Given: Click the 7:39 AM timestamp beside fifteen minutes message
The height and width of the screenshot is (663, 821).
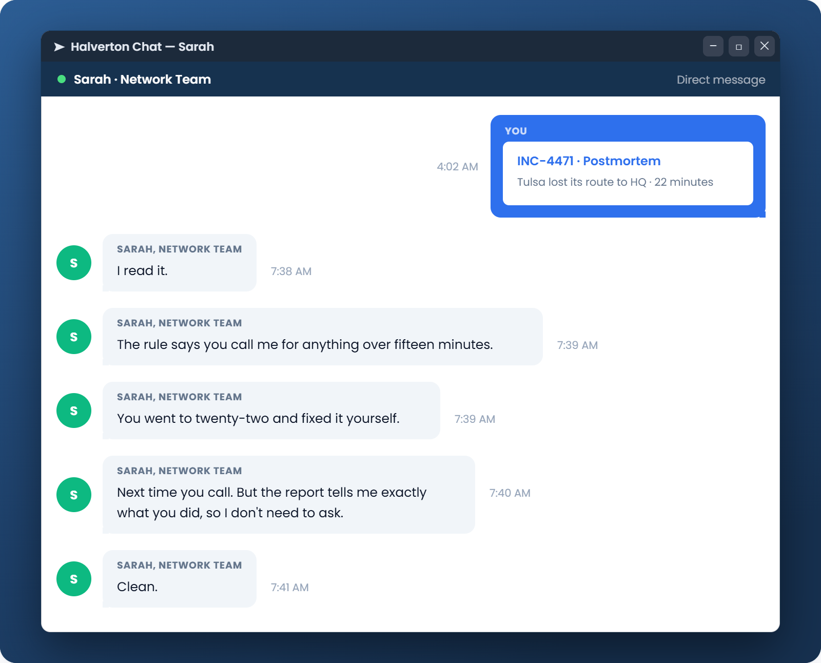Looking at the screenshot, I should (x=577, y=345).
